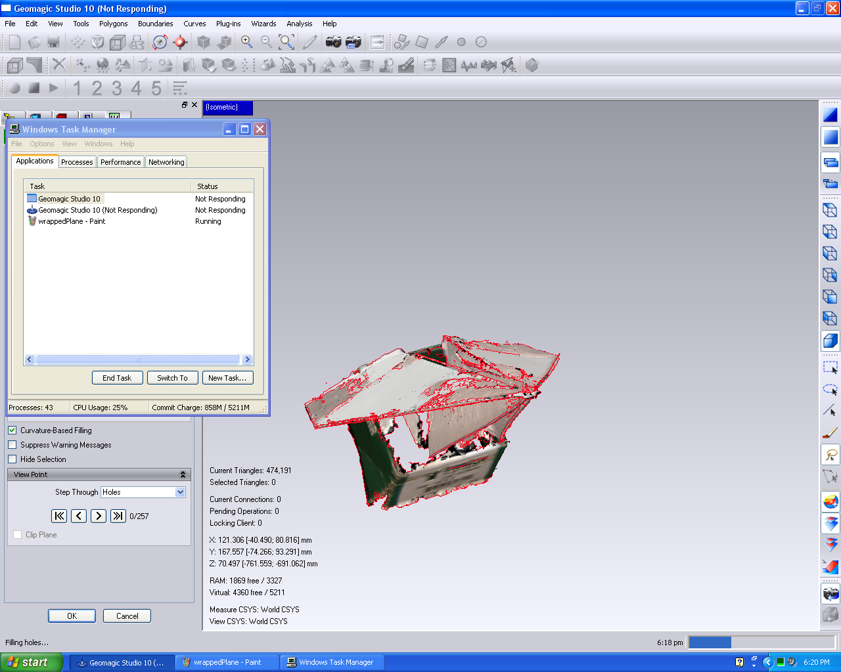Switch to Task Manager Performance tab
Screen dimensions: 841x672
120,162
